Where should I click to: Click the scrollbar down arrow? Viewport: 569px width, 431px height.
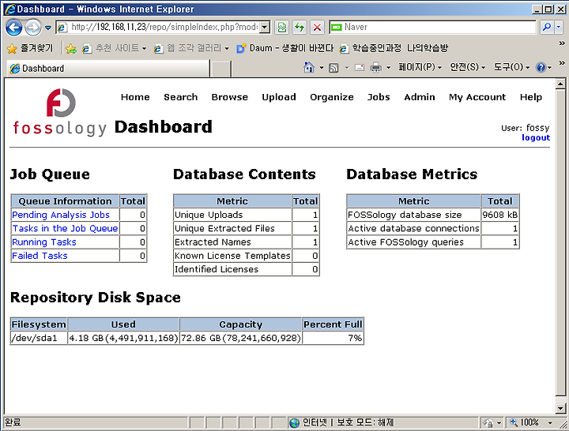coord(560,408)
